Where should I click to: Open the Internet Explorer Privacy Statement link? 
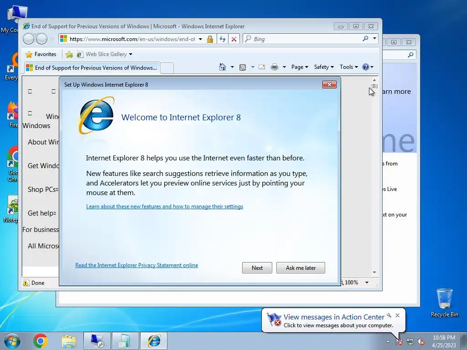click(x=136, y=265)
